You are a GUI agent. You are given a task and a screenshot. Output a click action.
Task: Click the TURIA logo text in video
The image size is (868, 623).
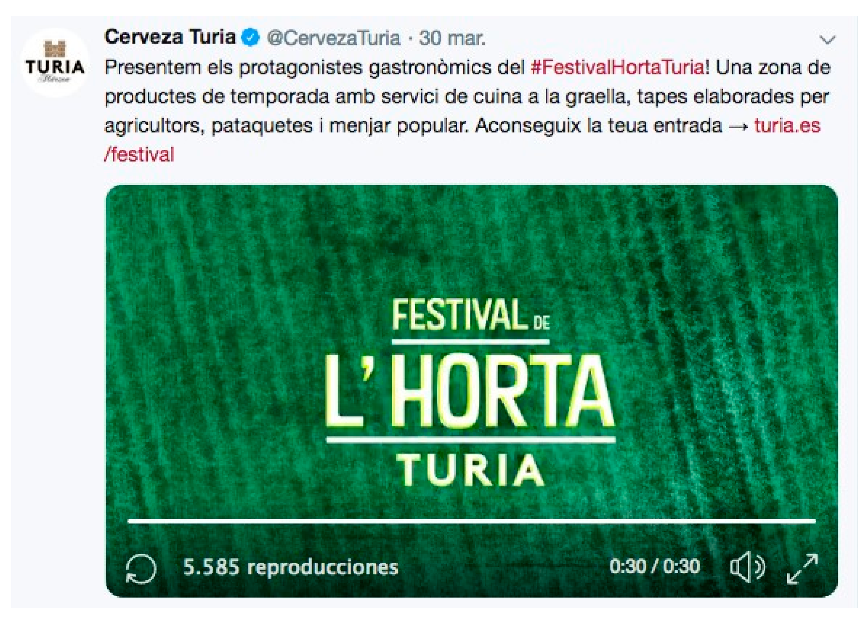pos(471,470)
